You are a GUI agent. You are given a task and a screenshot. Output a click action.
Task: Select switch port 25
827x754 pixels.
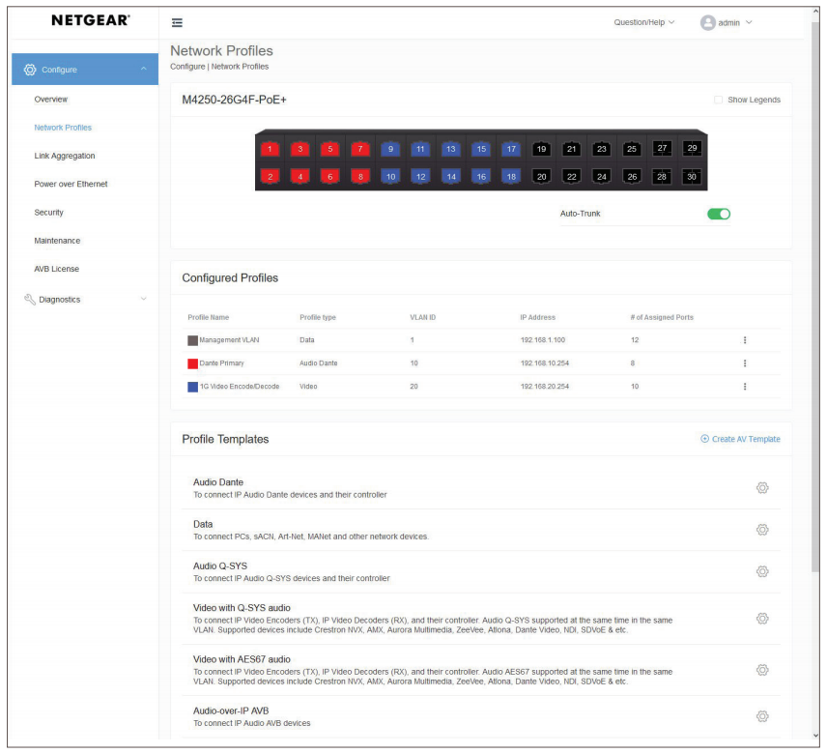(631, 149)
